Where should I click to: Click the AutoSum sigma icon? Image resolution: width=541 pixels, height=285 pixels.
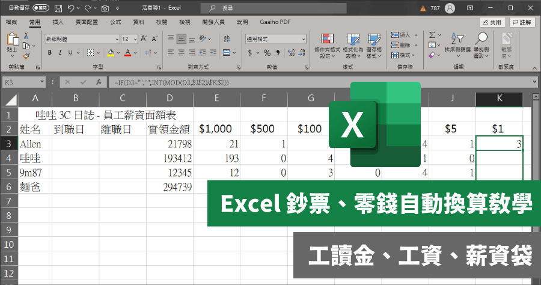(432, 35)
